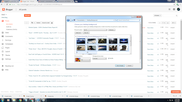Open the Published posts filter

12,29
